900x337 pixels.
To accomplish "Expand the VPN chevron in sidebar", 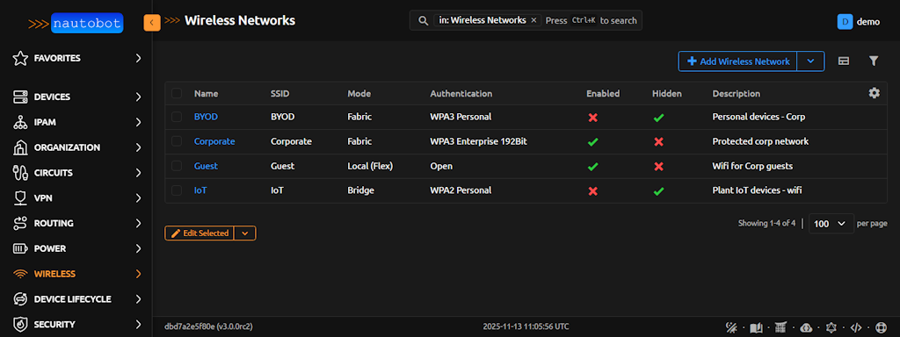I will coord(138,198).
